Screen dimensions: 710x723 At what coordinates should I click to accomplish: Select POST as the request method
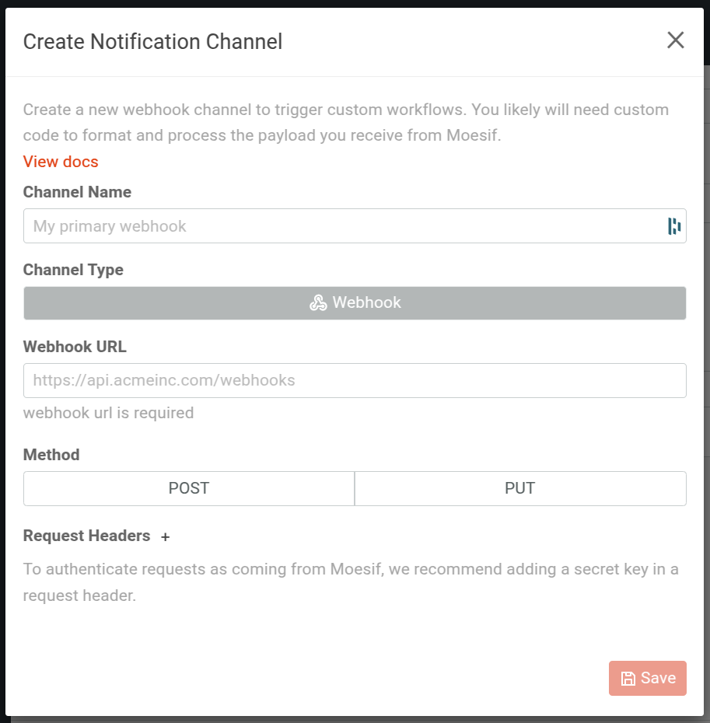[x=188, y=488]
